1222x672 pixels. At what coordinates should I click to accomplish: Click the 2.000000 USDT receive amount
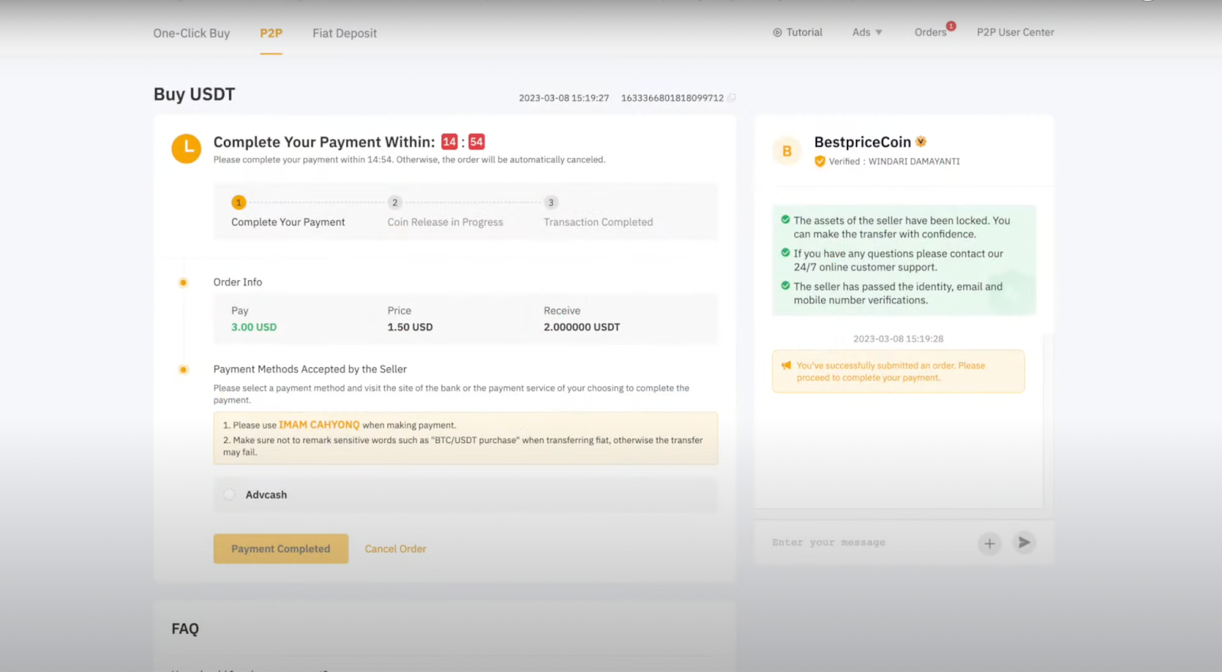coord(582,327)
